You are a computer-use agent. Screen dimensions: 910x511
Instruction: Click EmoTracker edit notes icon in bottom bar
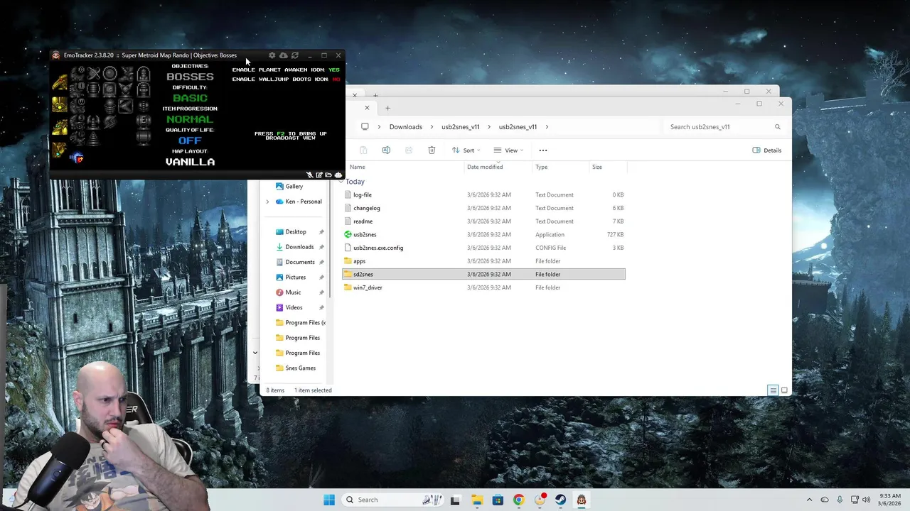pyautogui.click(x=319, y=175)
